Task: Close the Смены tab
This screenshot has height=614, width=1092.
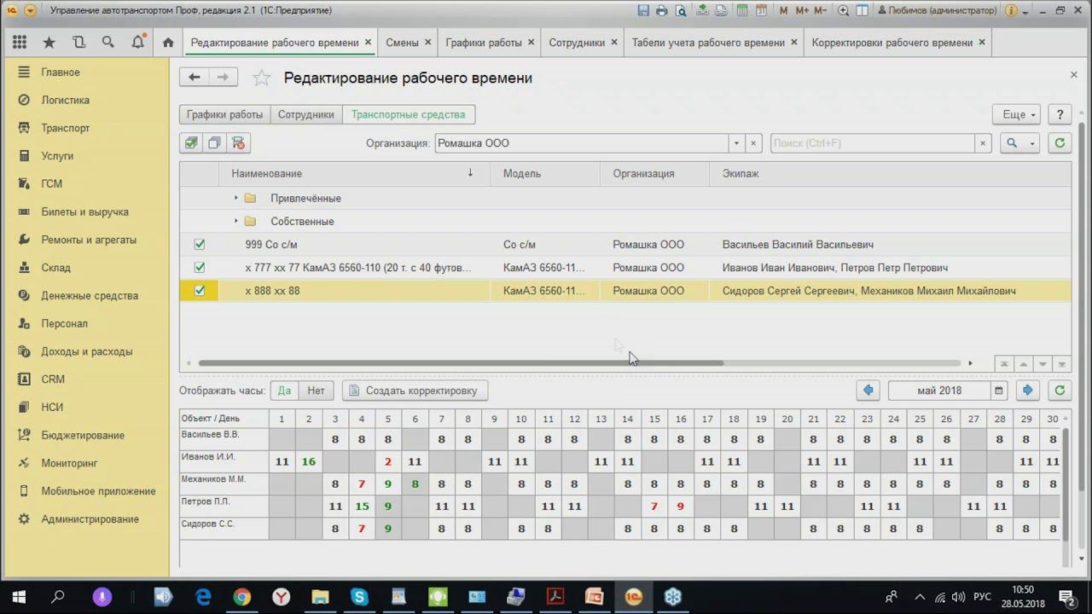Action: [x=429, y=42]
